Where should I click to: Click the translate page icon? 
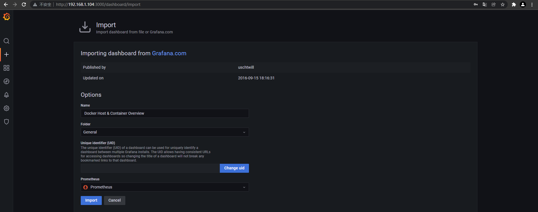click(485, 4)
